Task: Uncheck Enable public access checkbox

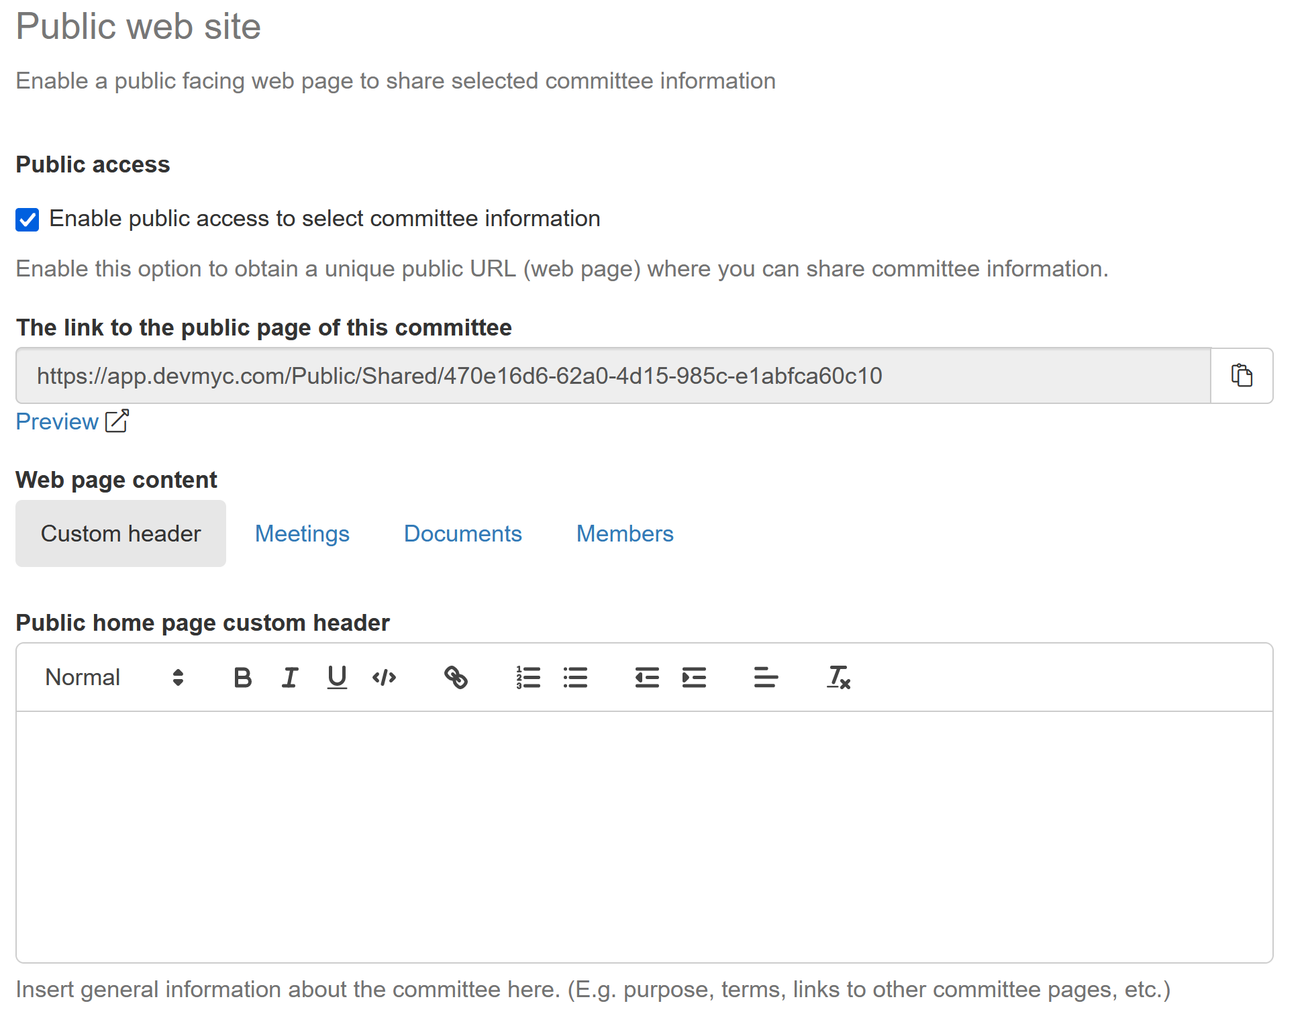Action: (28, 219)
